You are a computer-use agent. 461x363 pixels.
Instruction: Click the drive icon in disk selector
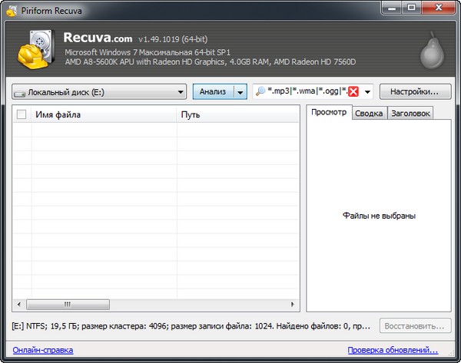[x=20, y=92]
